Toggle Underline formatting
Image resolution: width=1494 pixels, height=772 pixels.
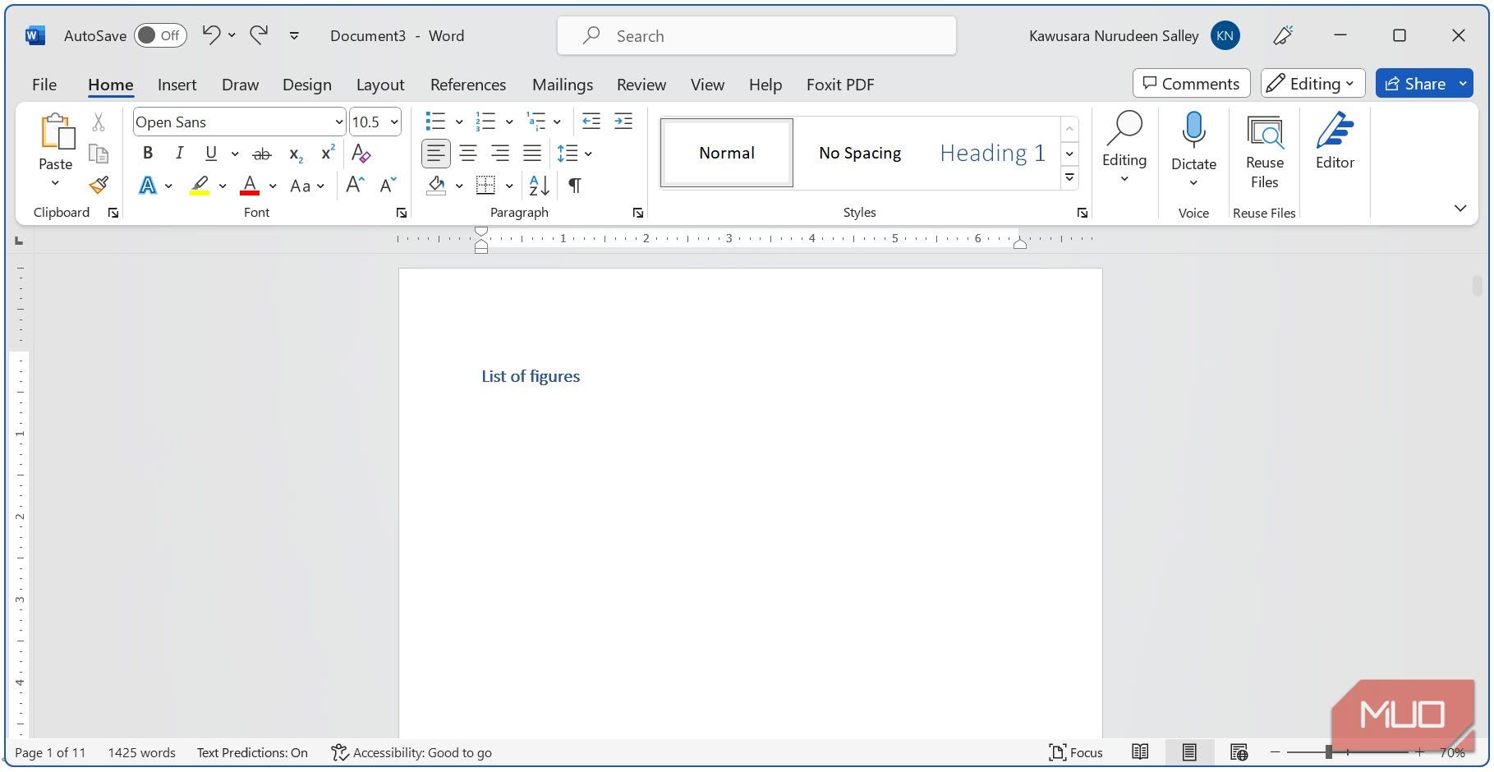(x=211, y=153)
